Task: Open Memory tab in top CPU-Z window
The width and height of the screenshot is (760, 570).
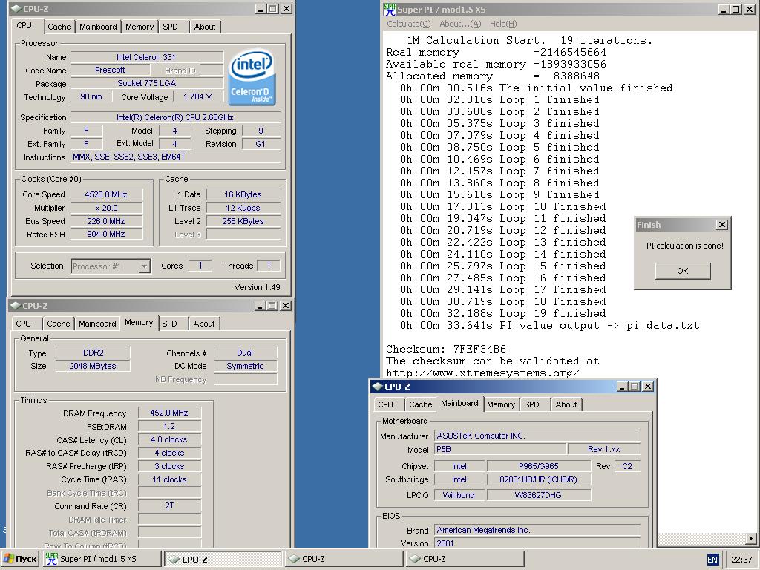Action: pyautogui.click(x=139, y=27)
